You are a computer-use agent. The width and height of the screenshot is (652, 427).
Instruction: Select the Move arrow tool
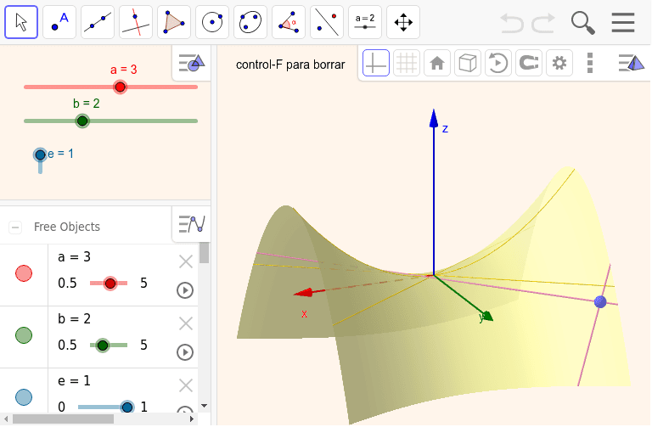(21, 22)
